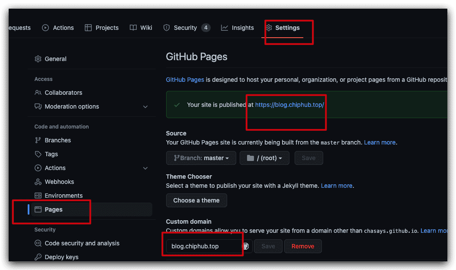Click the Wiki book icon

click(133, 28)
